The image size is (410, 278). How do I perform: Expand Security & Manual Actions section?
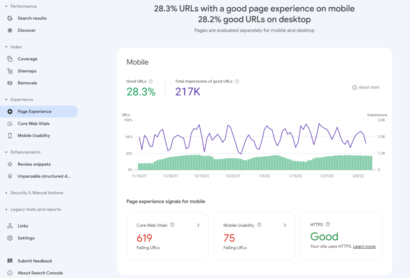pyautogui.click(x=35, y=192)
